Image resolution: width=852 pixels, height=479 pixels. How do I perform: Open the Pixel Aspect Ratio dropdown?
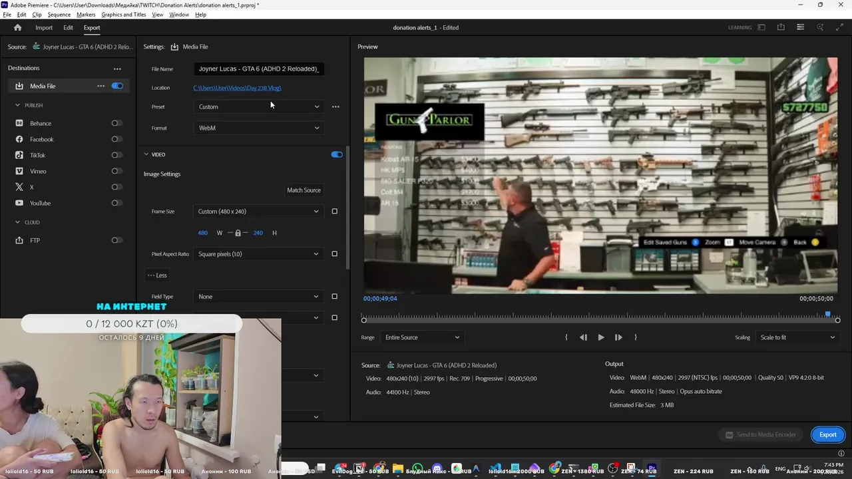(x=259, y=254)
